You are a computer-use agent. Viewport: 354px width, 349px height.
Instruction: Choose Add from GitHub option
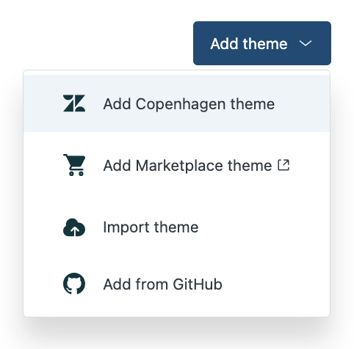(x=177, y=284)
